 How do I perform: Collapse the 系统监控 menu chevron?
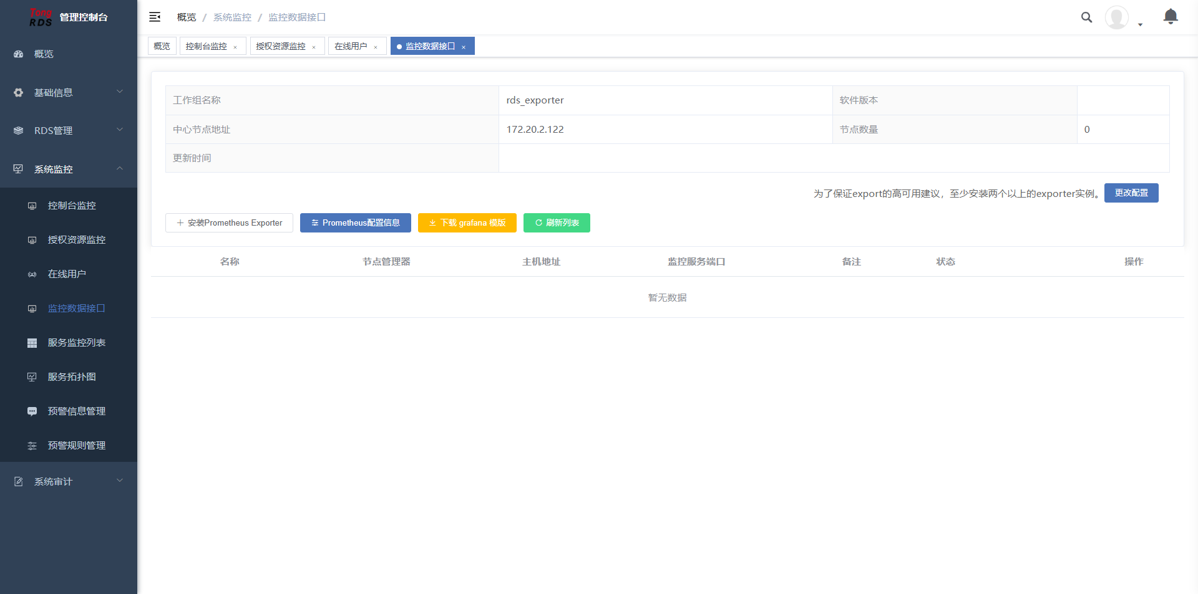tap(120, 168)
